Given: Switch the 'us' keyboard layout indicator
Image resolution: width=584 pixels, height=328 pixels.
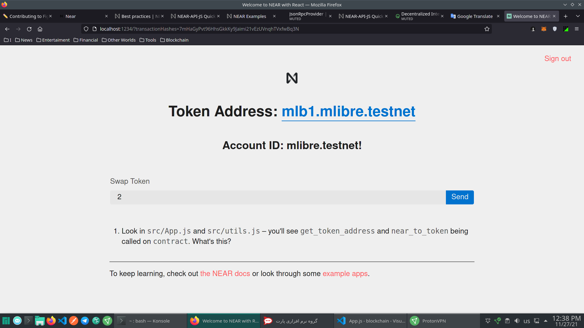Looking at the screenshot, I should coord(527,321).
